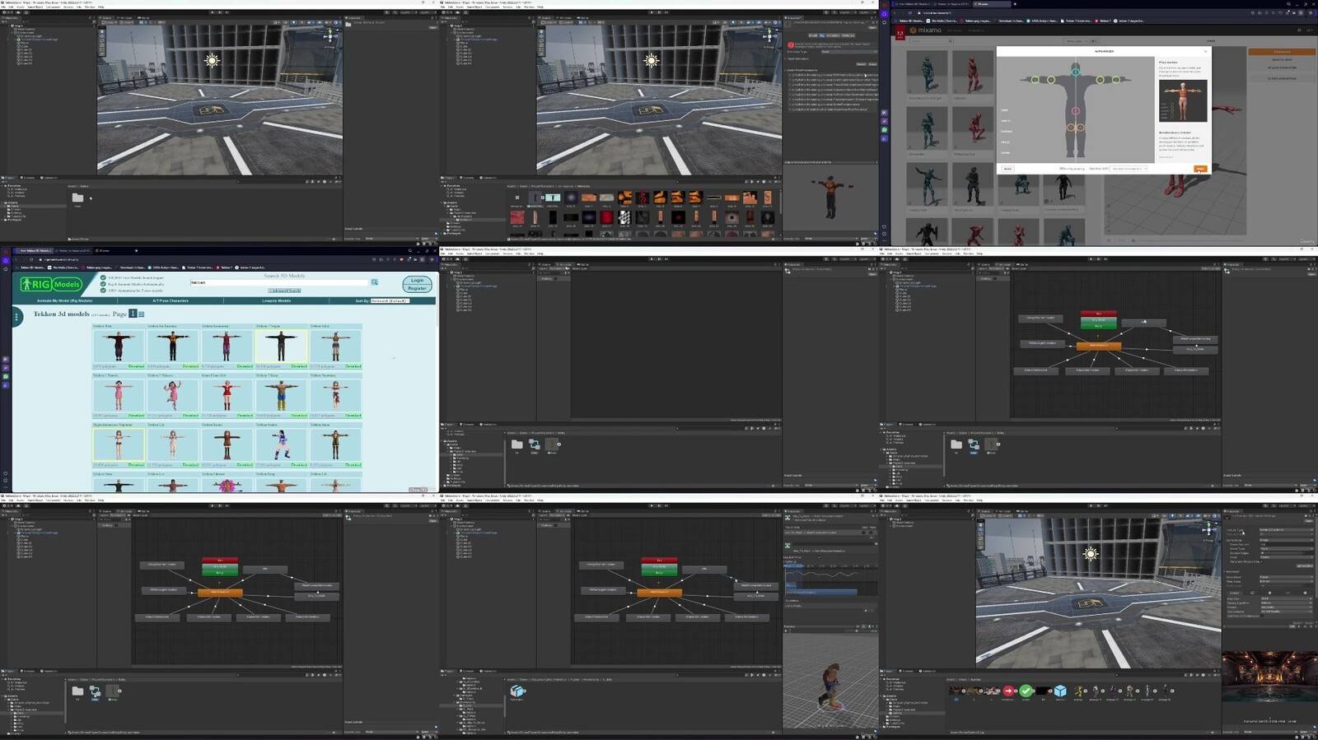Screen dimensions: 1318x740
Task: Click the magnifier search icon on Rig Models
Action: pos(374,282)
